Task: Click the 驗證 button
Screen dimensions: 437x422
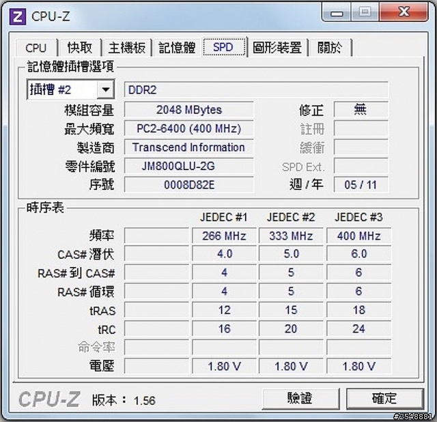Action: tap(300, 398)
